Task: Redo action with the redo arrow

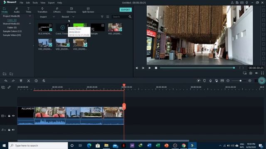Action: [x=13, y=81]
